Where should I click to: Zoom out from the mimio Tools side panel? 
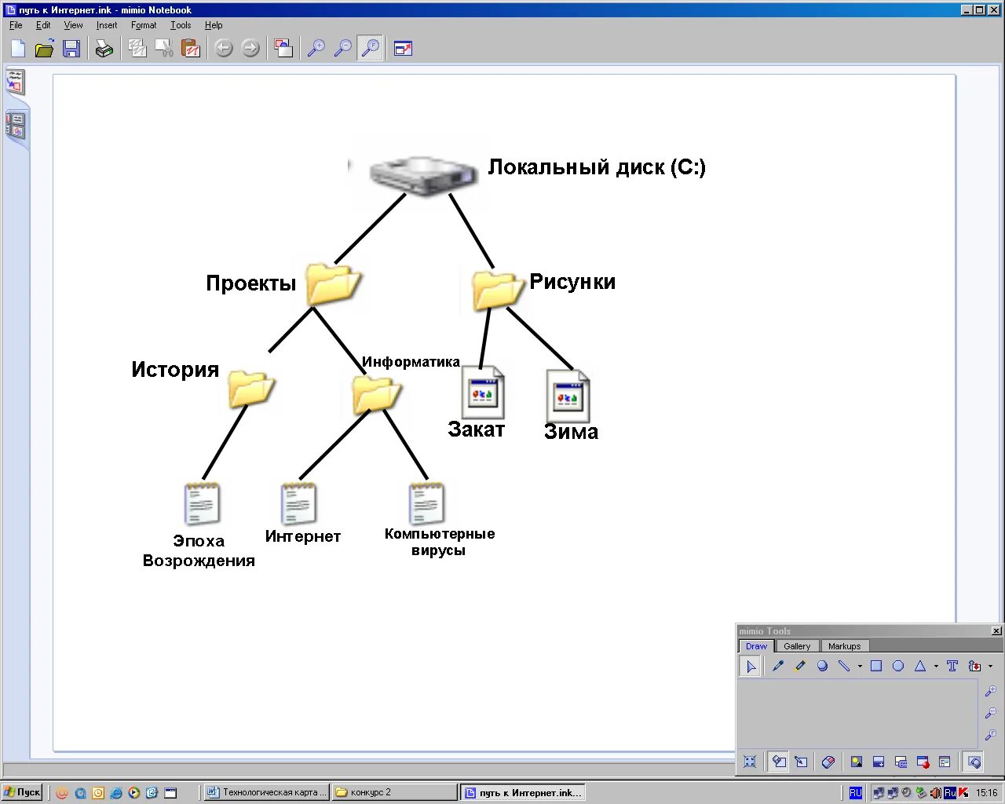[991, 714]
